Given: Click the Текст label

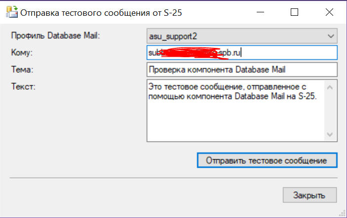Looking at the screenshot, I should click(22, 86).
